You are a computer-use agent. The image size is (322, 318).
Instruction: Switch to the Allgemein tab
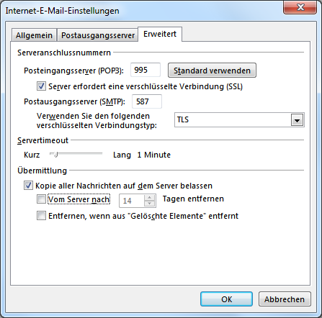[34, 35]
